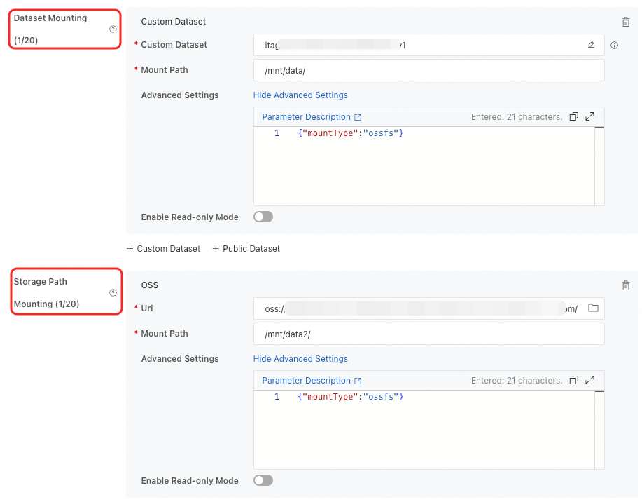Hide Advanced Settings for OSS mount

coord(300,359)
